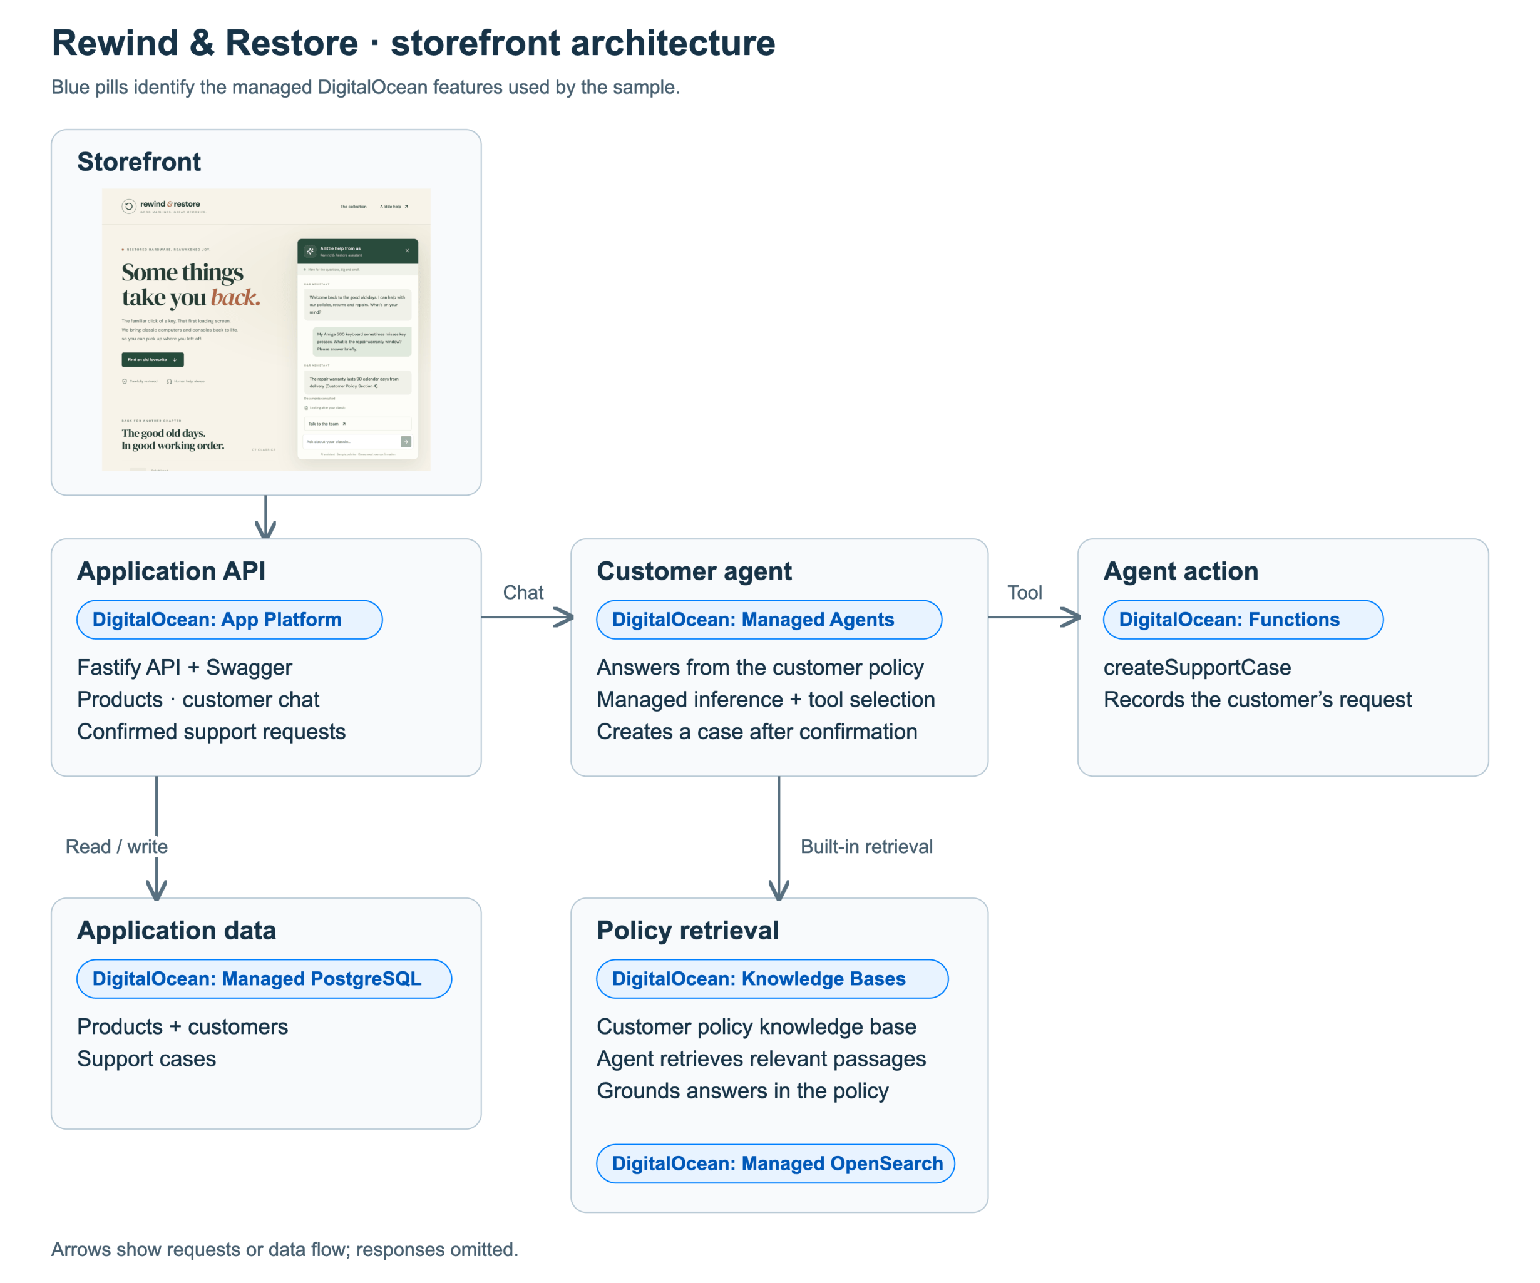Image resolution: width=1540 pixels, height=1283 pixels.
Task: Click the send arrow in the chat input
Action: pos(406,441)
